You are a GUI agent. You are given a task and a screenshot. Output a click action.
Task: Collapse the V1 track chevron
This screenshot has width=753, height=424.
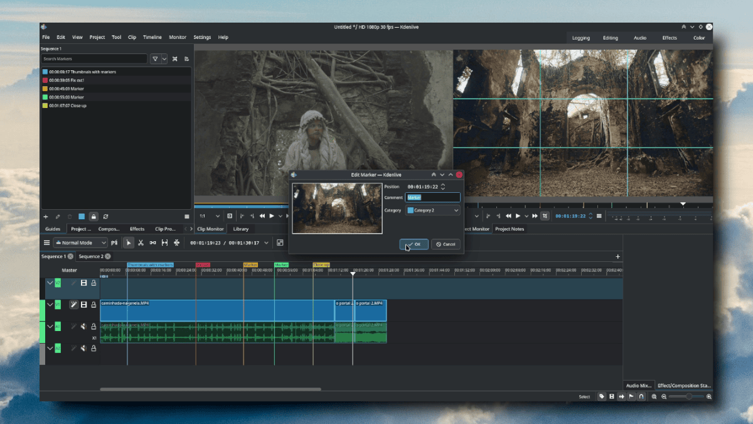pyautogui.click(x=50, y=305)
